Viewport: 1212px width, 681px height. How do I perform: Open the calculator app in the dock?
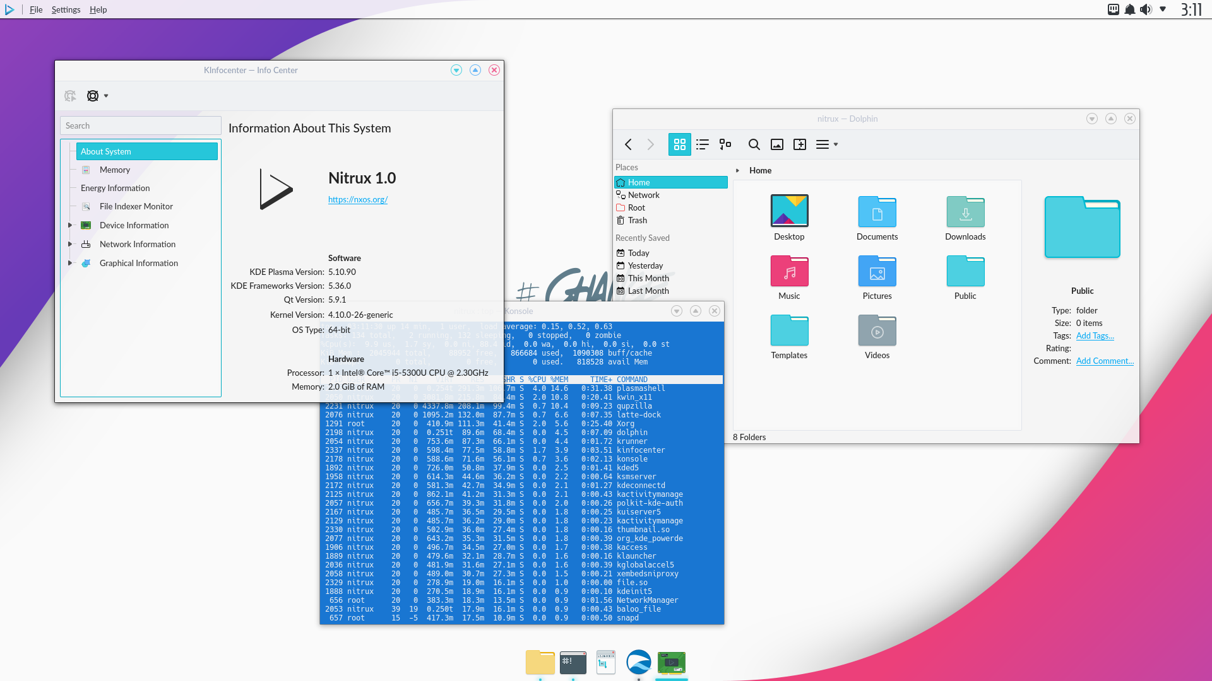click(606, 663)
